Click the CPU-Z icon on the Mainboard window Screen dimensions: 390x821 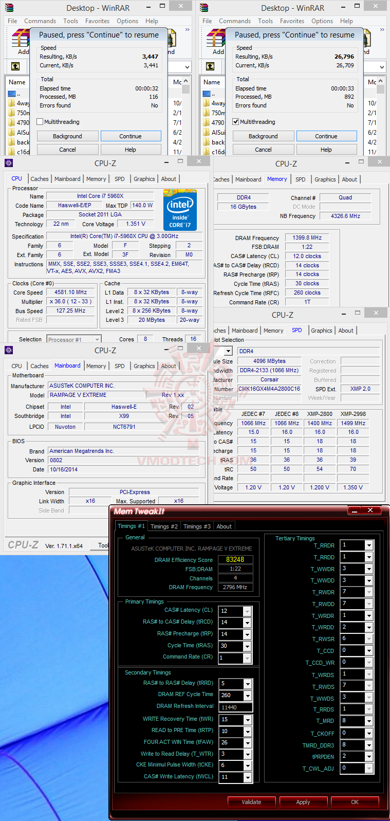click(9, 350)
